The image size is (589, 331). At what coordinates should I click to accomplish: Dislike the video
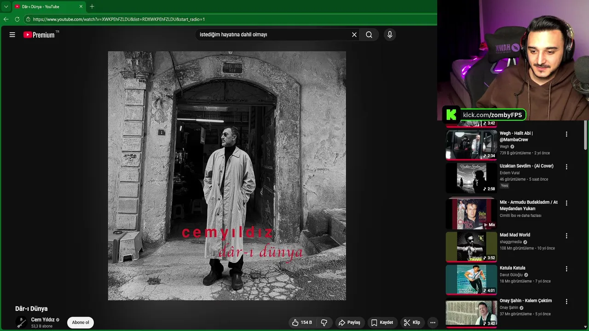324,323
